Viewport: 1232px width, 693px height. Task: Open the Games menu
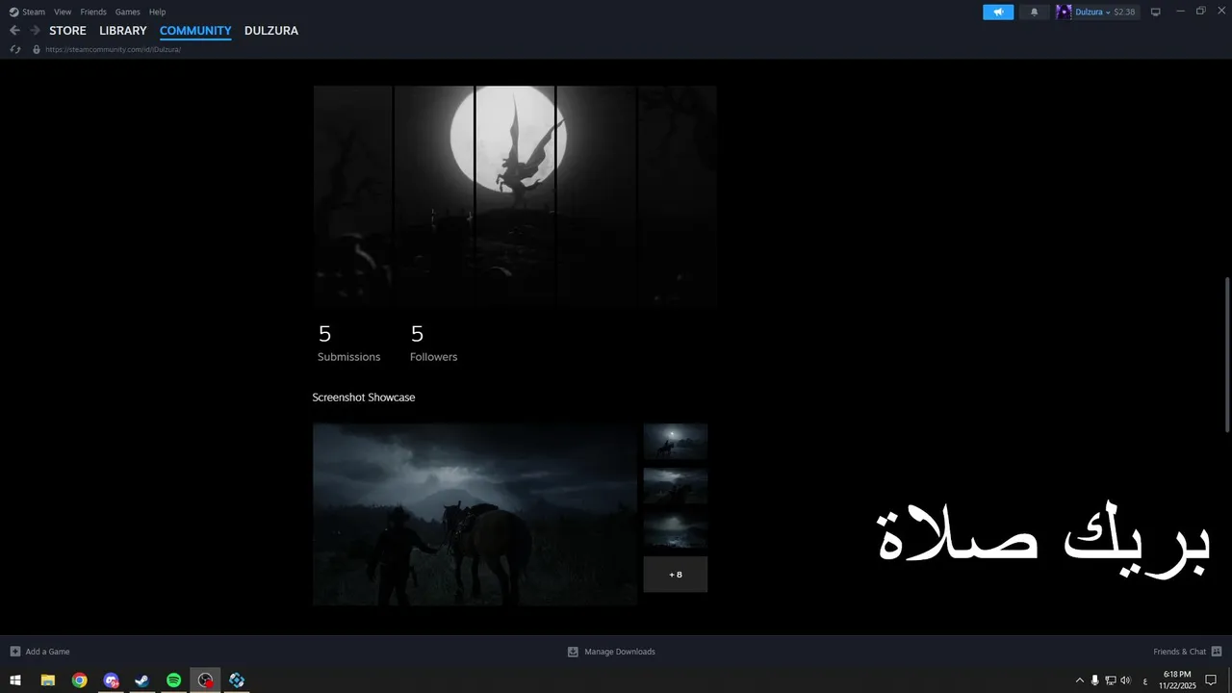pyautogui.click(x=127, y=12)
